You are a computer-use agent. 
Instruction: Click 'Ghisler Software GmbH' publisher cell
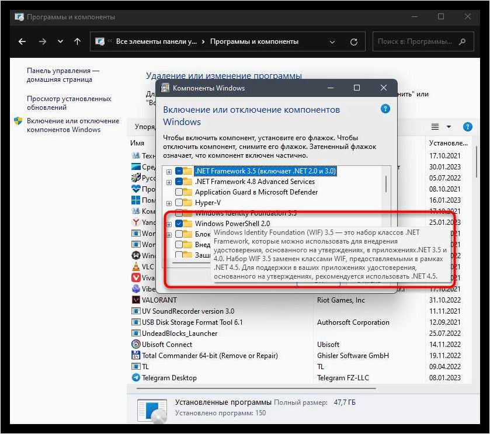pyautogui.click(x=353, y=356)
